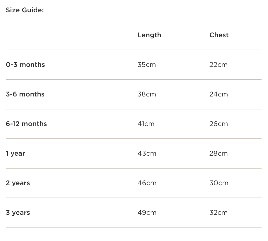This screenshot has width=268, height=241.
Task: Click the 3 years row label
Action: 18,213
